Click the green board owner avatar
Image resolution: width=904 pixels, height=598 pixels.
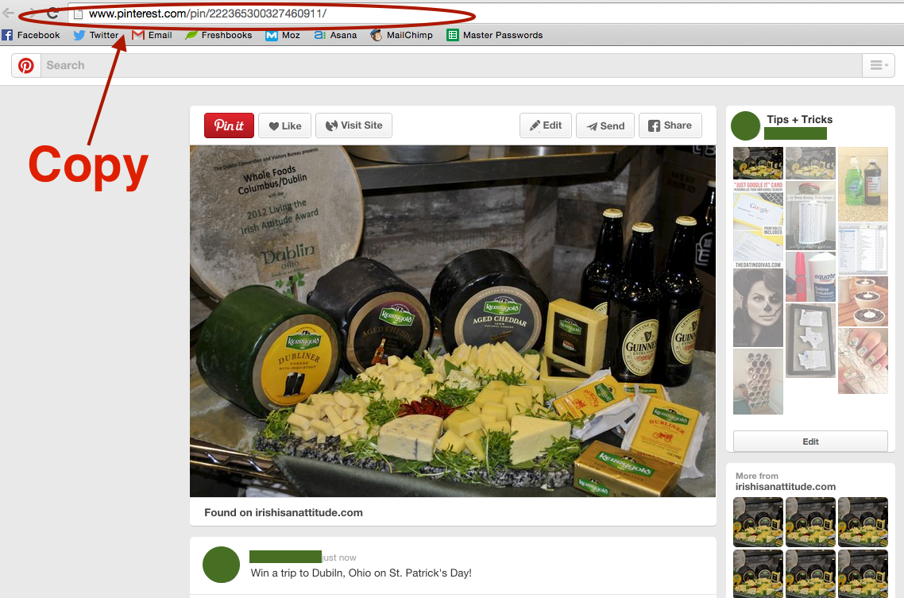pyautogui.click(x=745, y=126)
